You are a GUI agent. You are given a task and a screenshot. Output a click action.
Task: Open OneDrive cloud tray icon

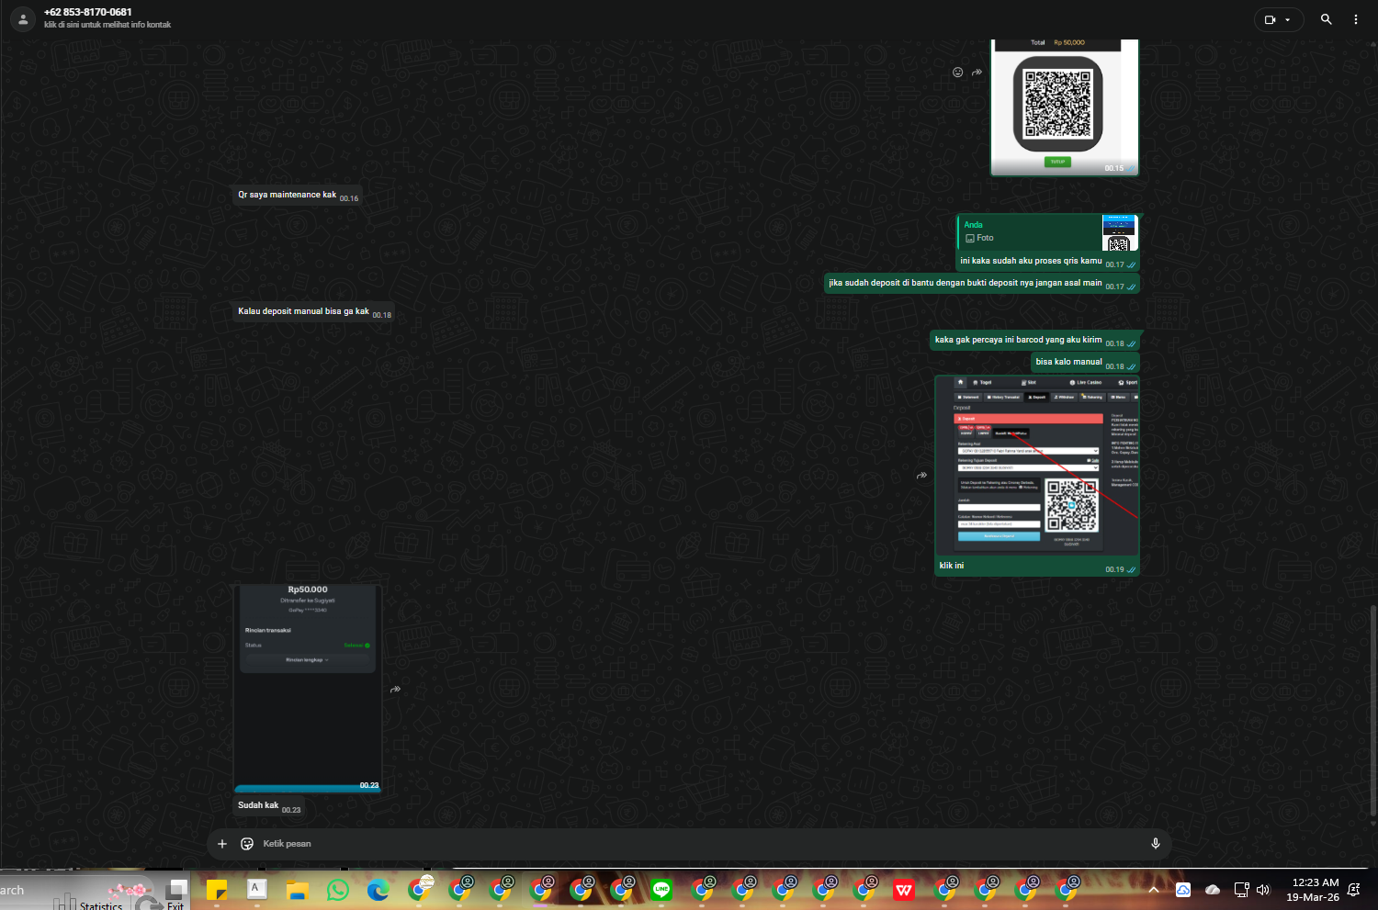point(1213,890)
